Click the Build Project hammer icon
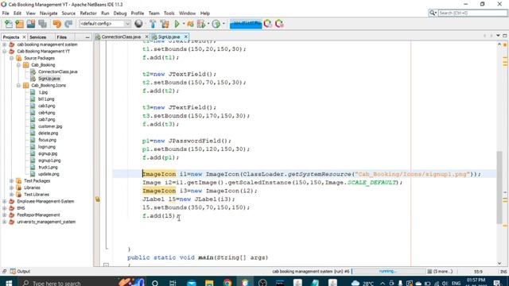 coord(153,24)
